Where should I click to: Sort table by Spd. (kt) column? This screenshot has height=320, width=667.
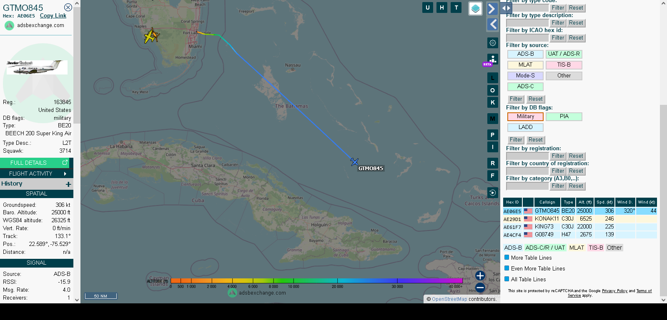click(604, 202)
